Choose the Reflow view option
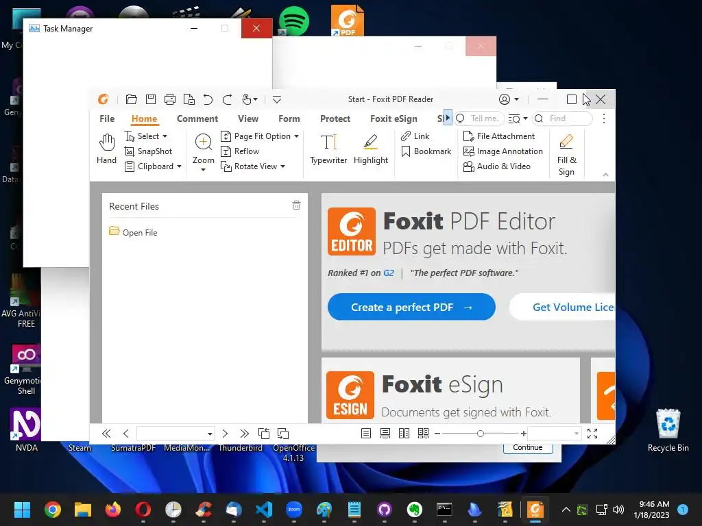Viewport: 702px width, 526px height. pos(240,151)
